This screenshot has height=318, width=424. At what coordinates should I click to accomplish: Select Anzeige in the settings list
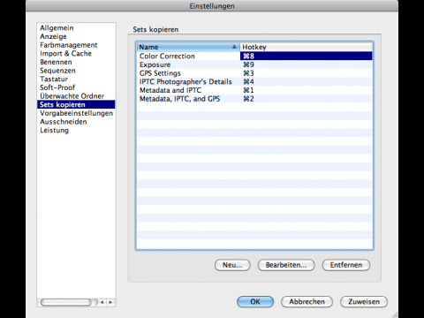pos(76,36)
